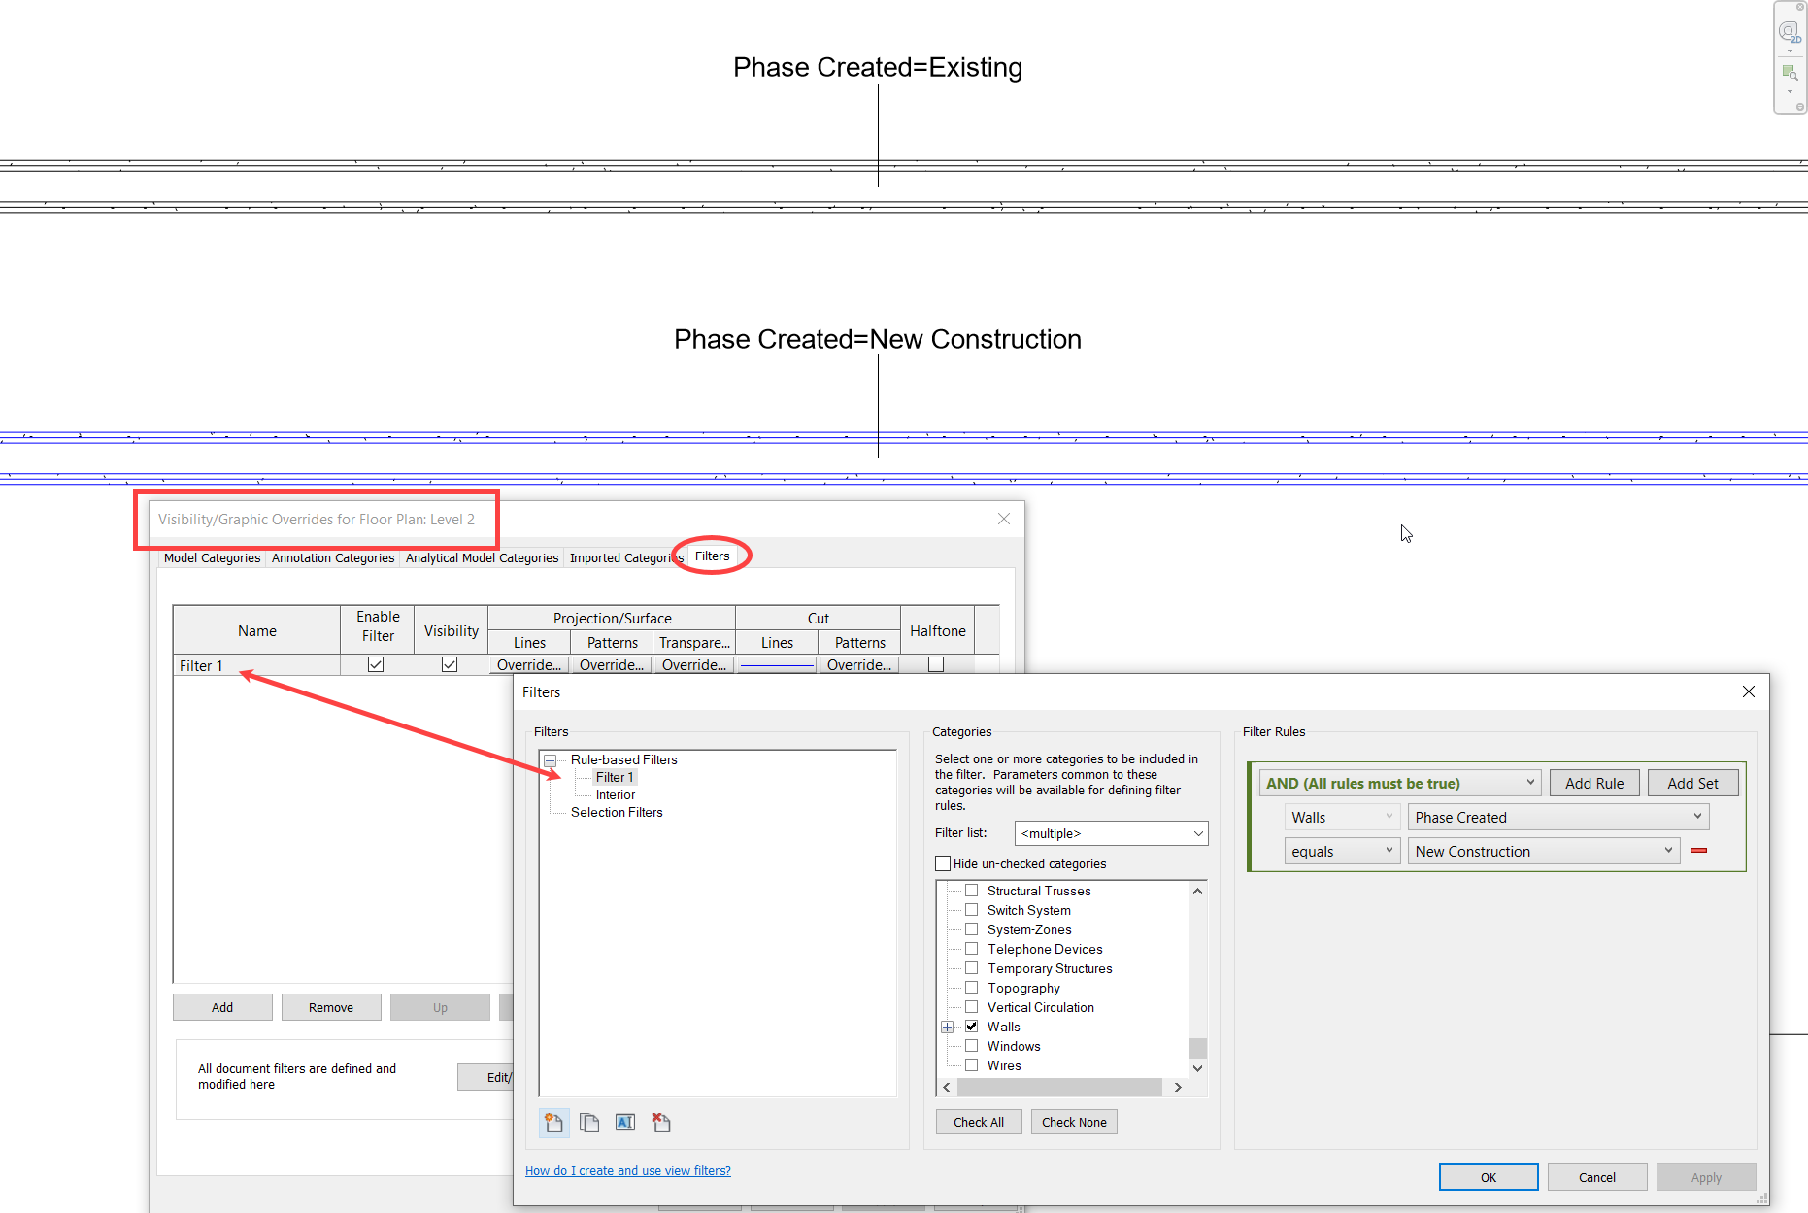Screen dimensions: 1808x1213
Task: Activate the Zoom Region tool
Action: (1789, 71)
